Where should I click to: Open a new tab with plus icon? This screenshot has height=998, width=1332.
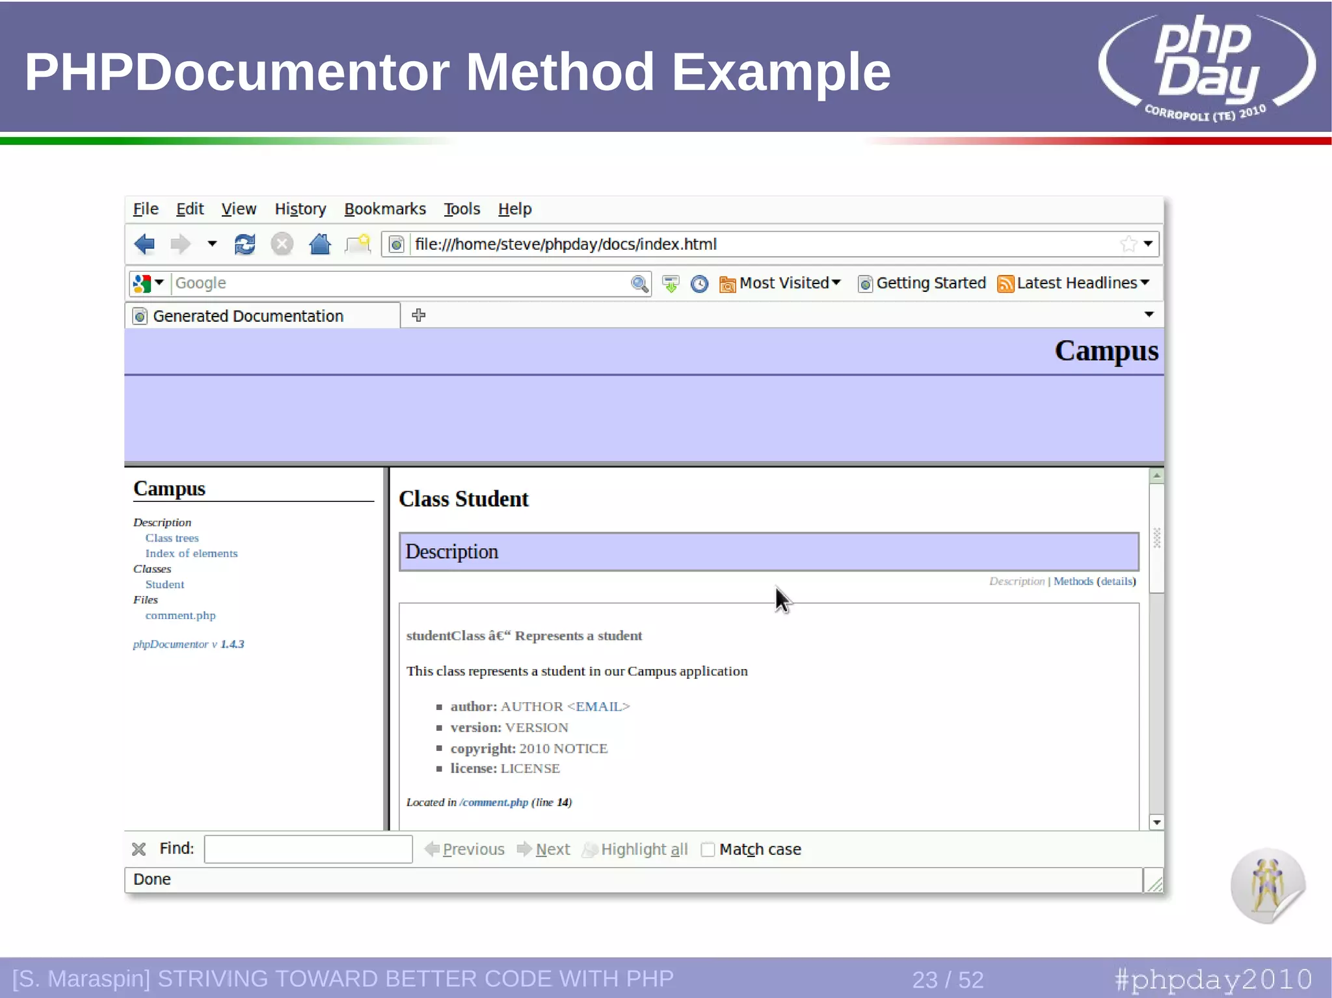tap(418, 315)
